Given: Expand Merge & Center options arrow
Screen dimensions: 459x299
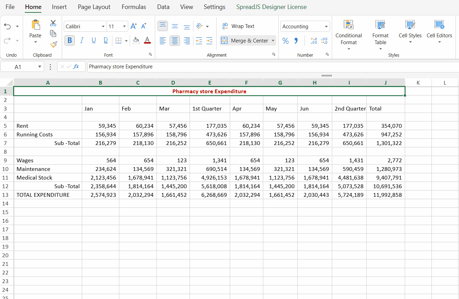Looking at the screenshot, I should [273, 40].
